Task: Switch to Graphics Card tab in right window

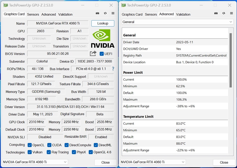Action: click(132, 14)
